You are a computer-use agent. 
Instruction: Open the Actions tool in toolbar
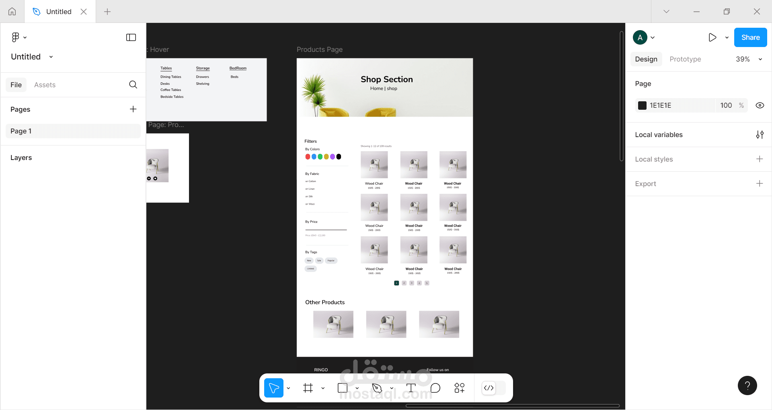click(460, 388)
